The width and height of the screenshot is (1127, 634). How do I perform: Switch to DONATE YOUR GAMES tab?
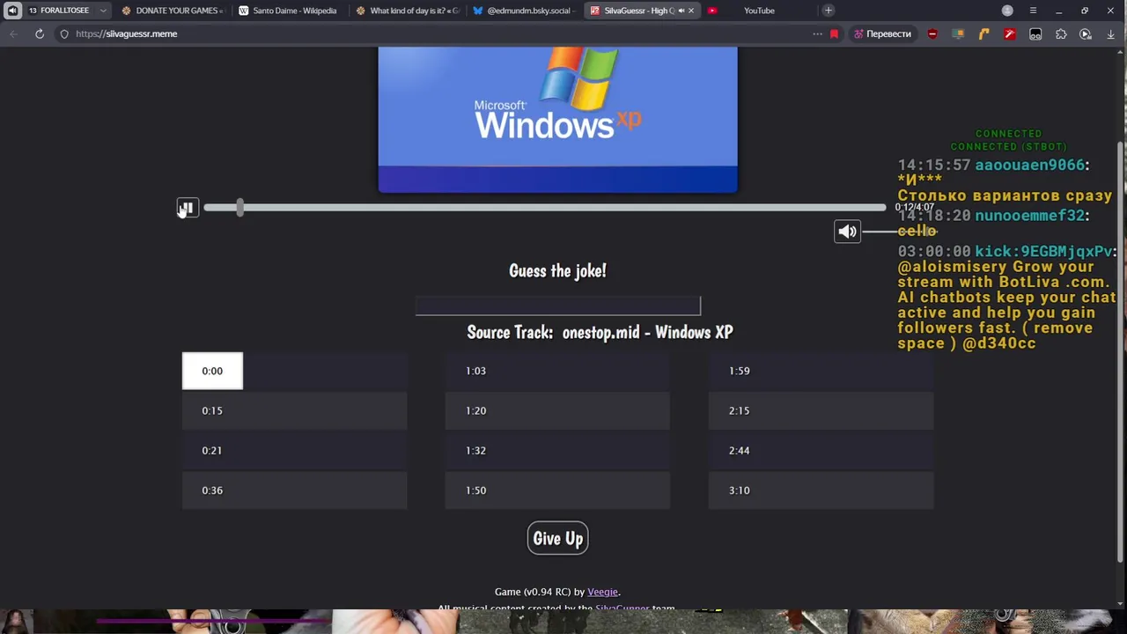point(172,11)
